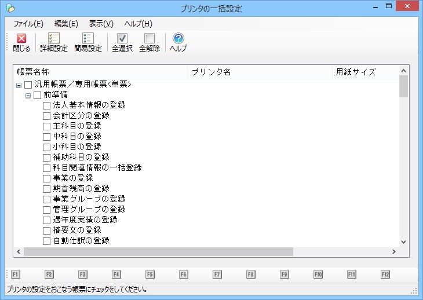The width and height of the screenshot is (423, 300).
Task: Open the 表示(V) menu
Action: point(101,24)
